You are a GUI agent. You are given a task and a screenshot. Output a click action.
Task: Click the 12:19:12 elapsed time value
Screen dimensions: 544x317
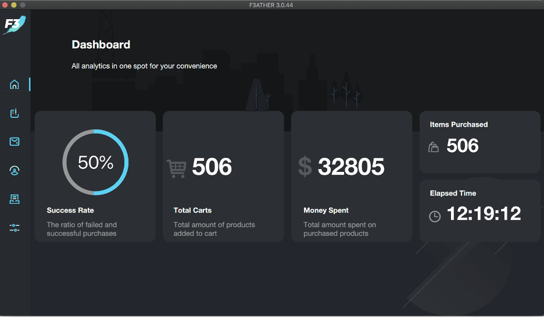click(x=484, y=214)
